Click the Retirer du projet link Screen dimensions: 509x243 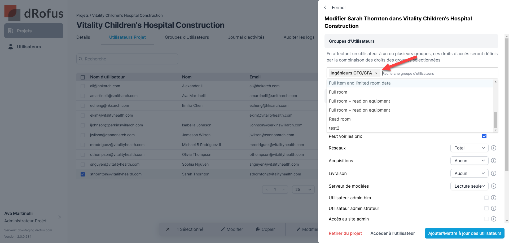coord(345,233)
